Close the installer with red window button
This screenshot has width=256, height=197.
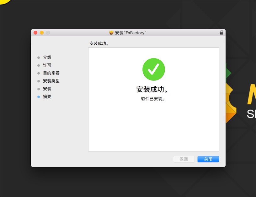point(35,33)
